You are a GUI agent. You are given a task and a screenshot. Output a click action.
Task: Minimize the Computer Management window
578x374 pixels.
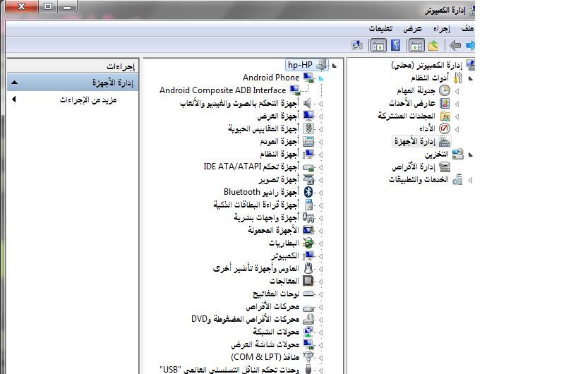[67, 6]
